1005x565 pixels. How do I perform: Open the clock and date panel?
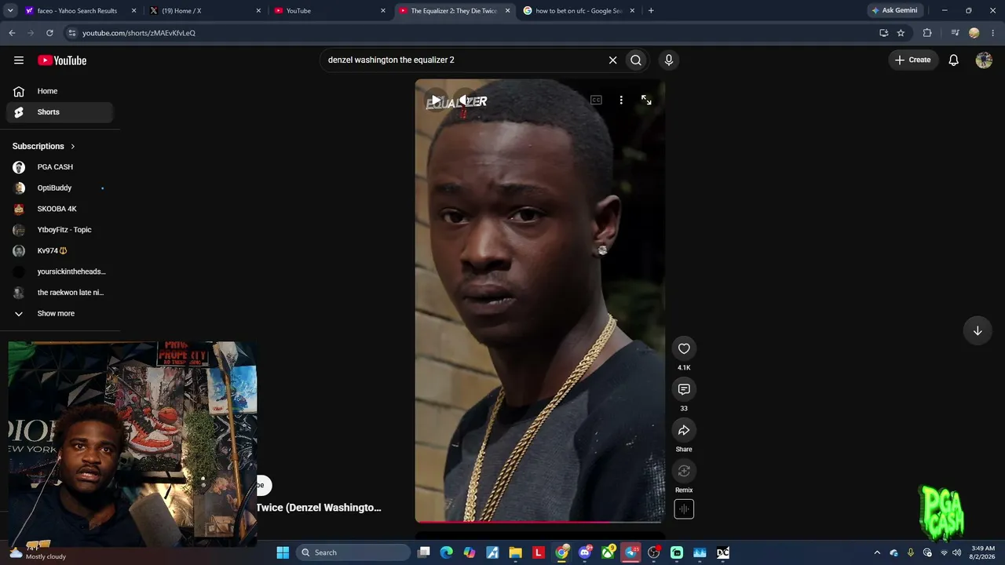(x=983, y=552)
